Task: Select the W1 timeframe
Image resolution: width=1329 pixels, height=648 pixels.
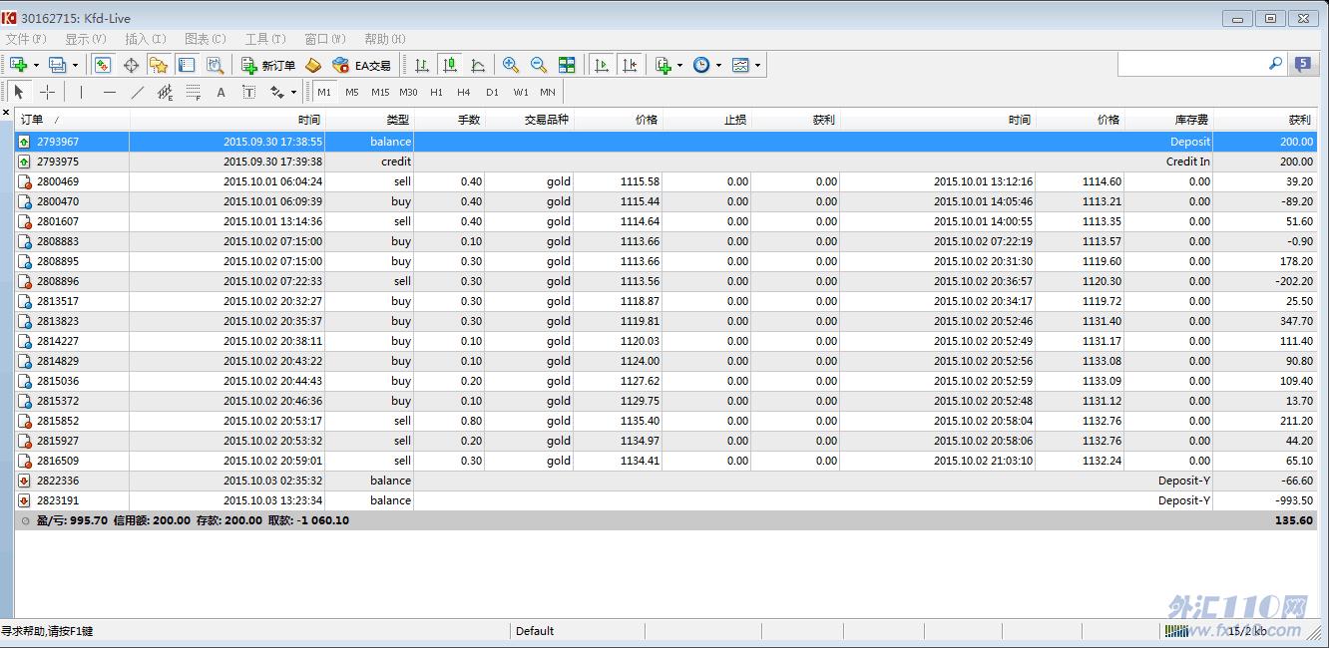Action: pos(521,92)
